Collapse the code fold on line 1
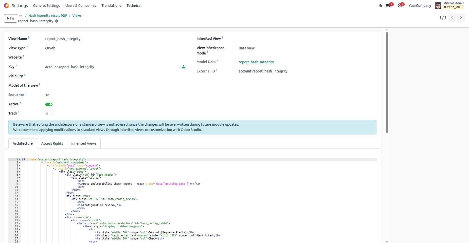This screenshot has width=469, height=243. pos(20,159)
